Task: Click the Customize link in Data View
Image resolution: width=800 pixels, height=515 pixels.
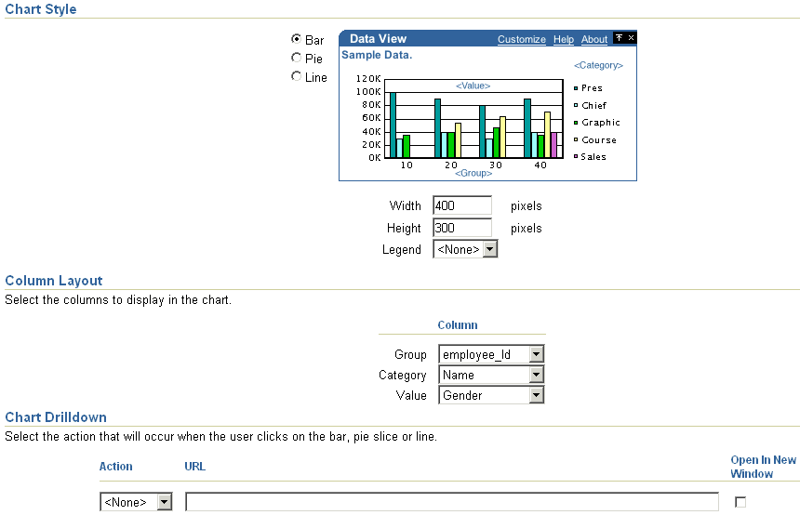Action: (522, 39)
